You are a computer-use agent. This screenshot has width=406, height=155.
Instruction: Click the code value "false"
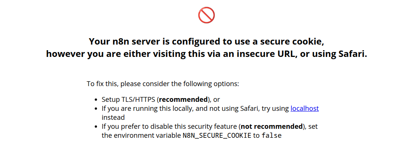(271, 136)
